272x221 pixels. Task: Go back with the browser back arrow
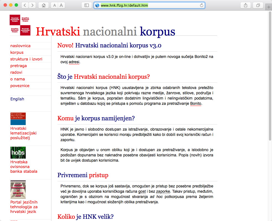[x=25, y=5]
